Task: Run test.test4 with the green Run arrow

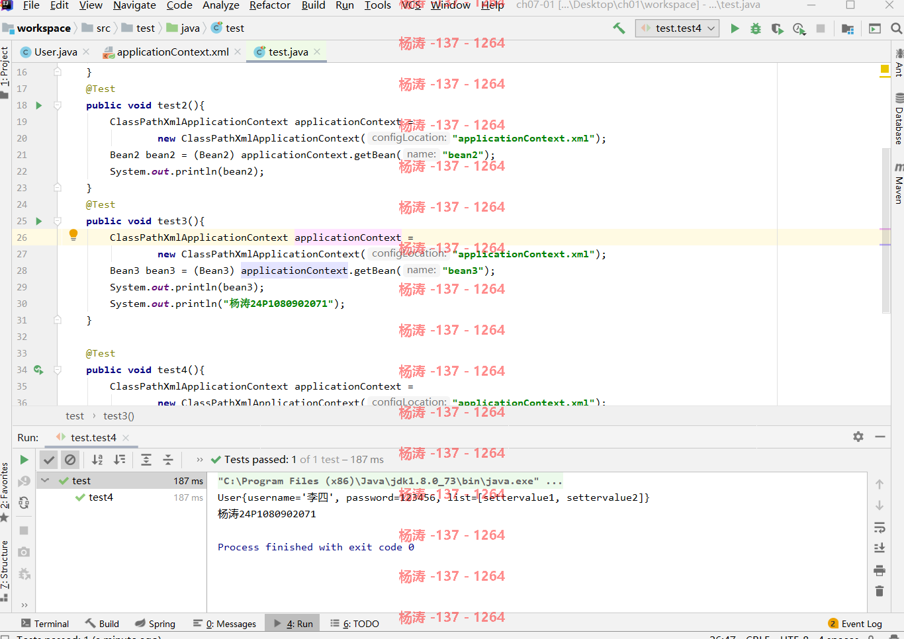Action: pos(735,28)
